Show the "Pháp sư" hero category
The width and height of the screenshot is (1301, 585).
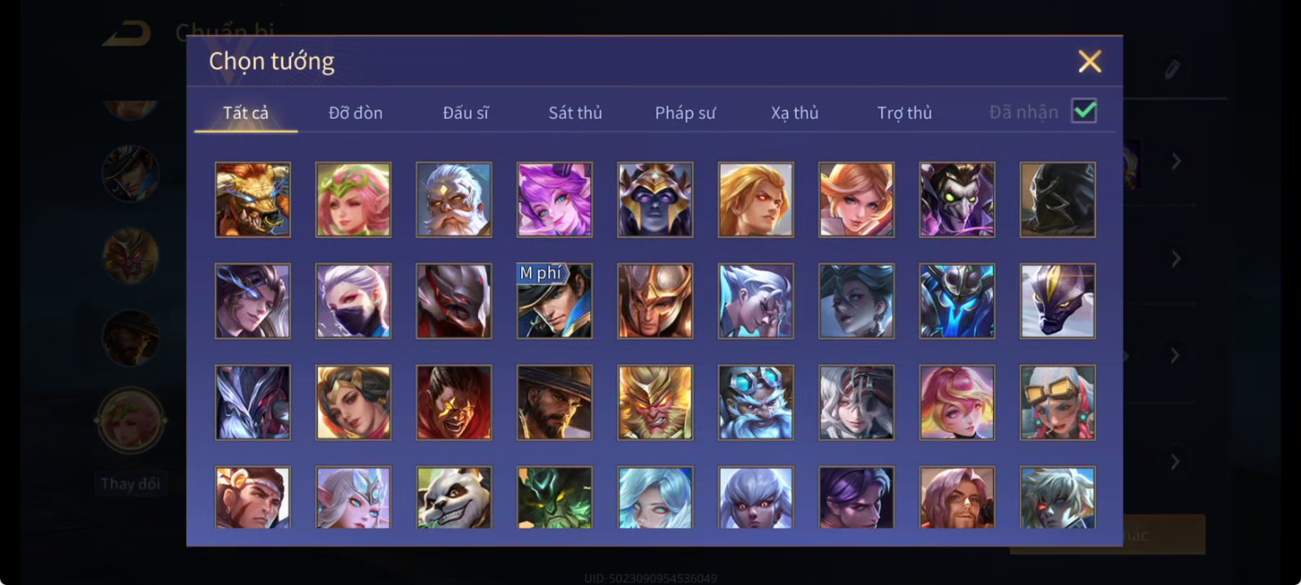pos(685,113)
